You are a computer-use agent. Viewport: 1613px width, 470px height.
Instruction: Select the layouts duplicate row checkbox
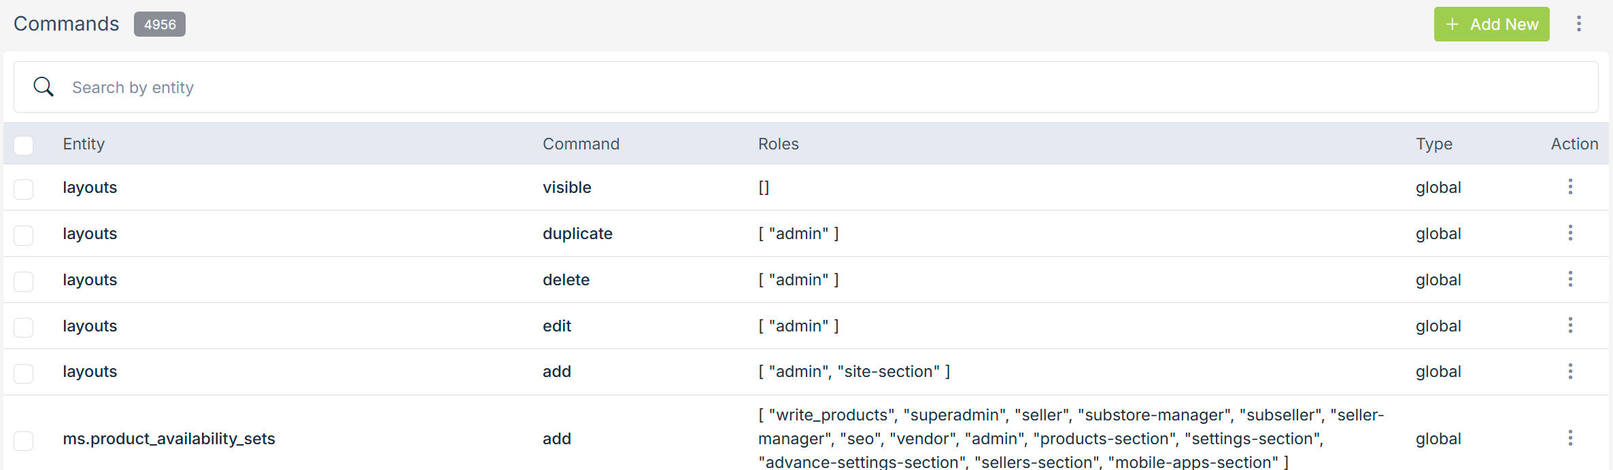[24, 235]
